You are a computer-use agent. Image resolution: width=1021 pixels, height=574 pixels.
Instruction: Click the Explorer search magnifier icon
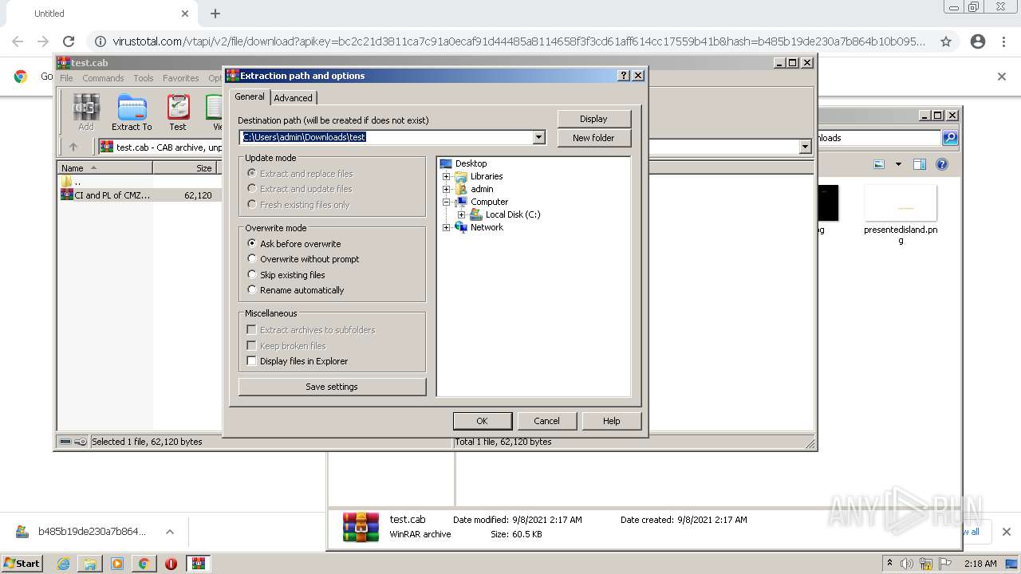click(x=950, y=138)
